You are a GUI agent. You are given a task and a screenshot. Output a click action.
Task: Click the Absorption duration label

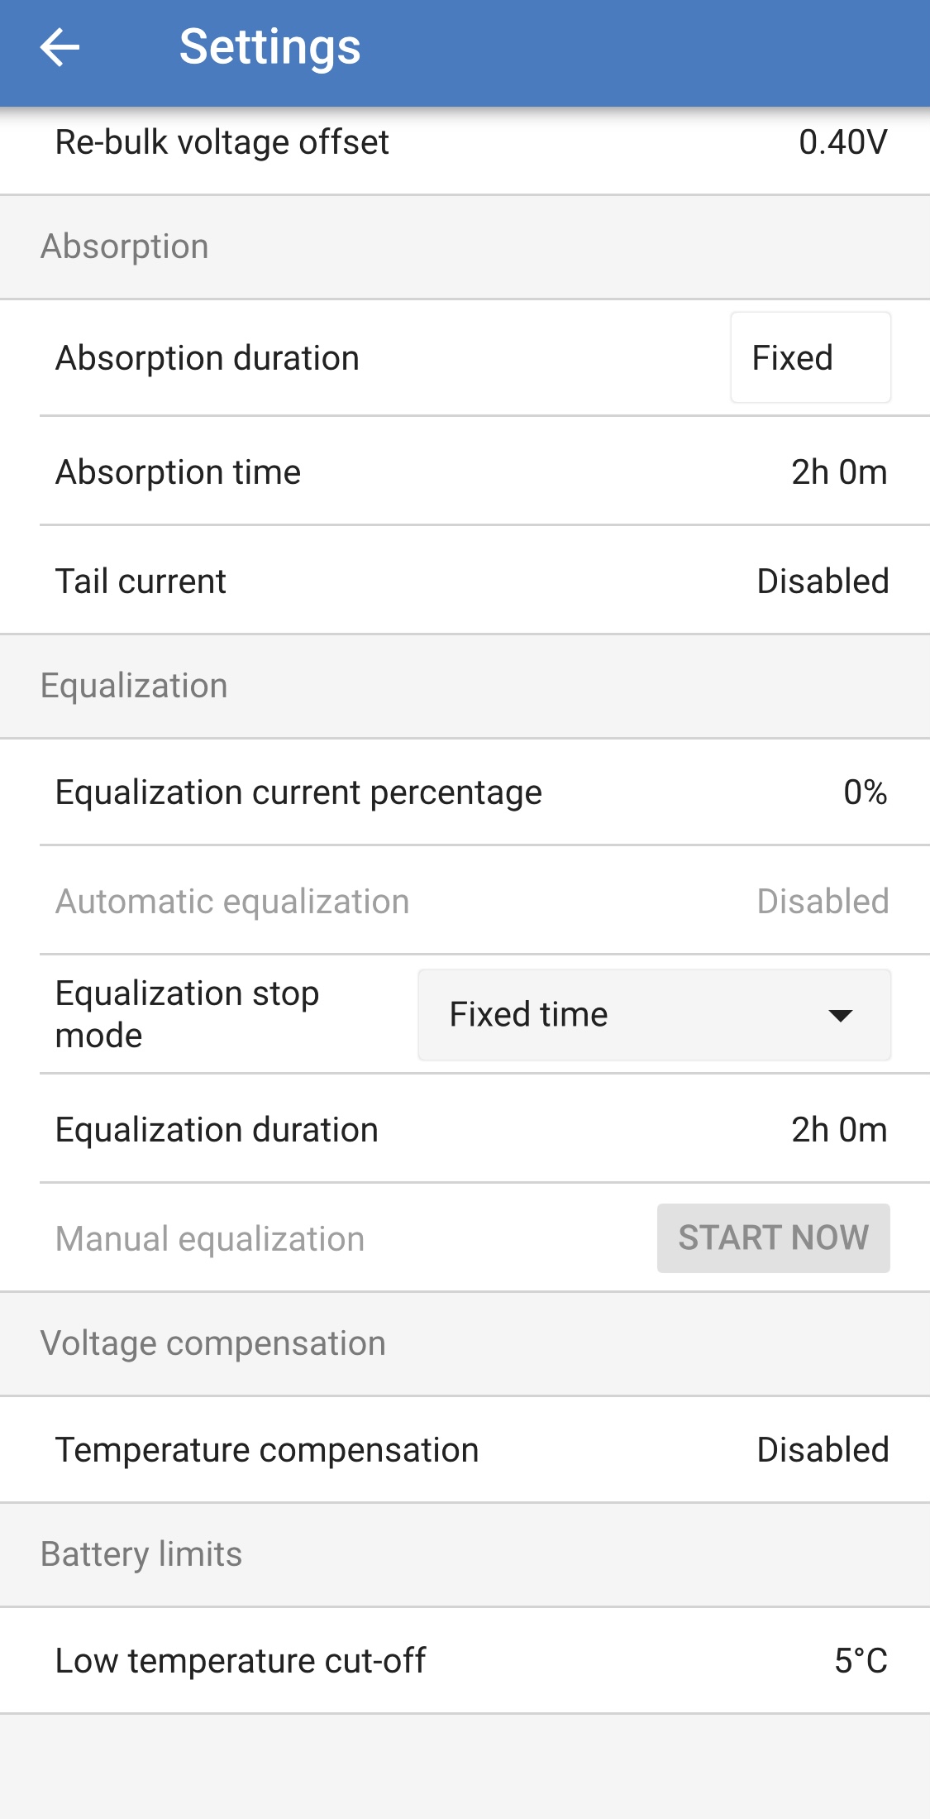(207, 358)
